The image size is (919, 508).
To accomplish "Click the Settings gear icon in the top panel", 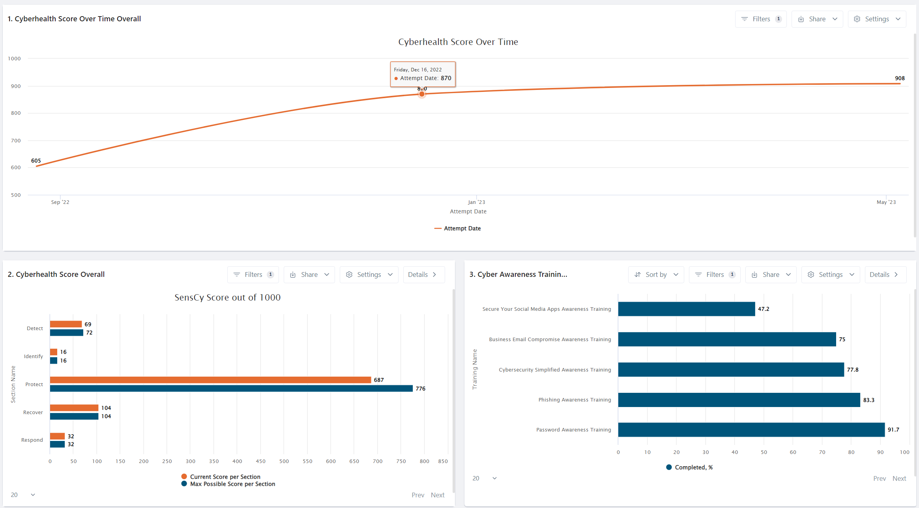I will click(857, 19).
